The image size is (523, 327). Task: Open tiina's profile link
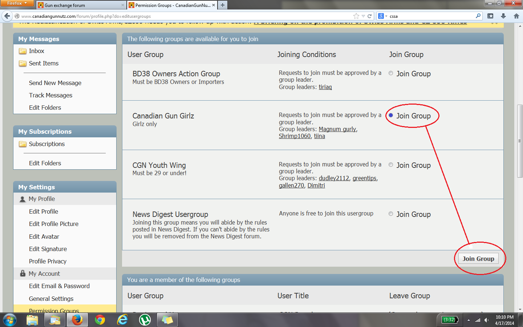coord(319,136)
